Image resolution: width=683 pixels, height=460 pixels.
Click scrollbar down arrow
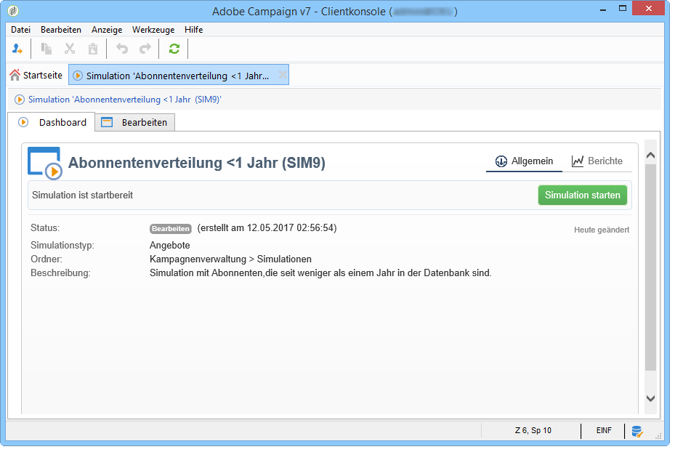651,398
